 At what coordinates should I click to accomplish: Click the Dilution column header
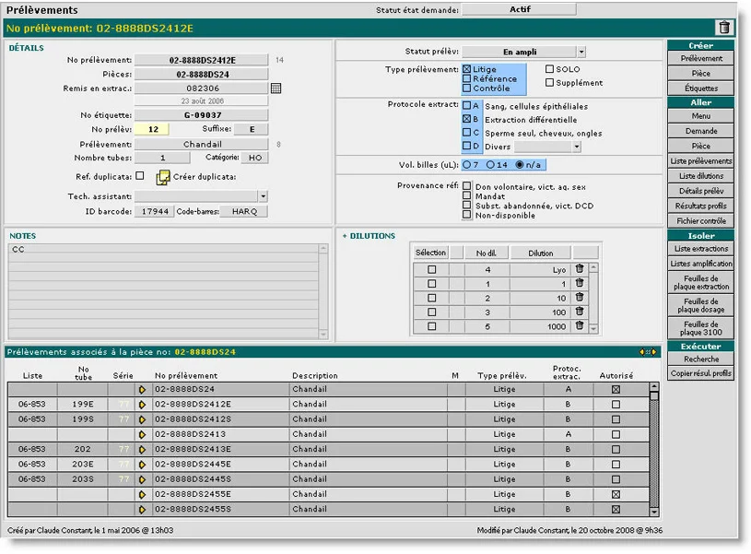coord(540,253)
